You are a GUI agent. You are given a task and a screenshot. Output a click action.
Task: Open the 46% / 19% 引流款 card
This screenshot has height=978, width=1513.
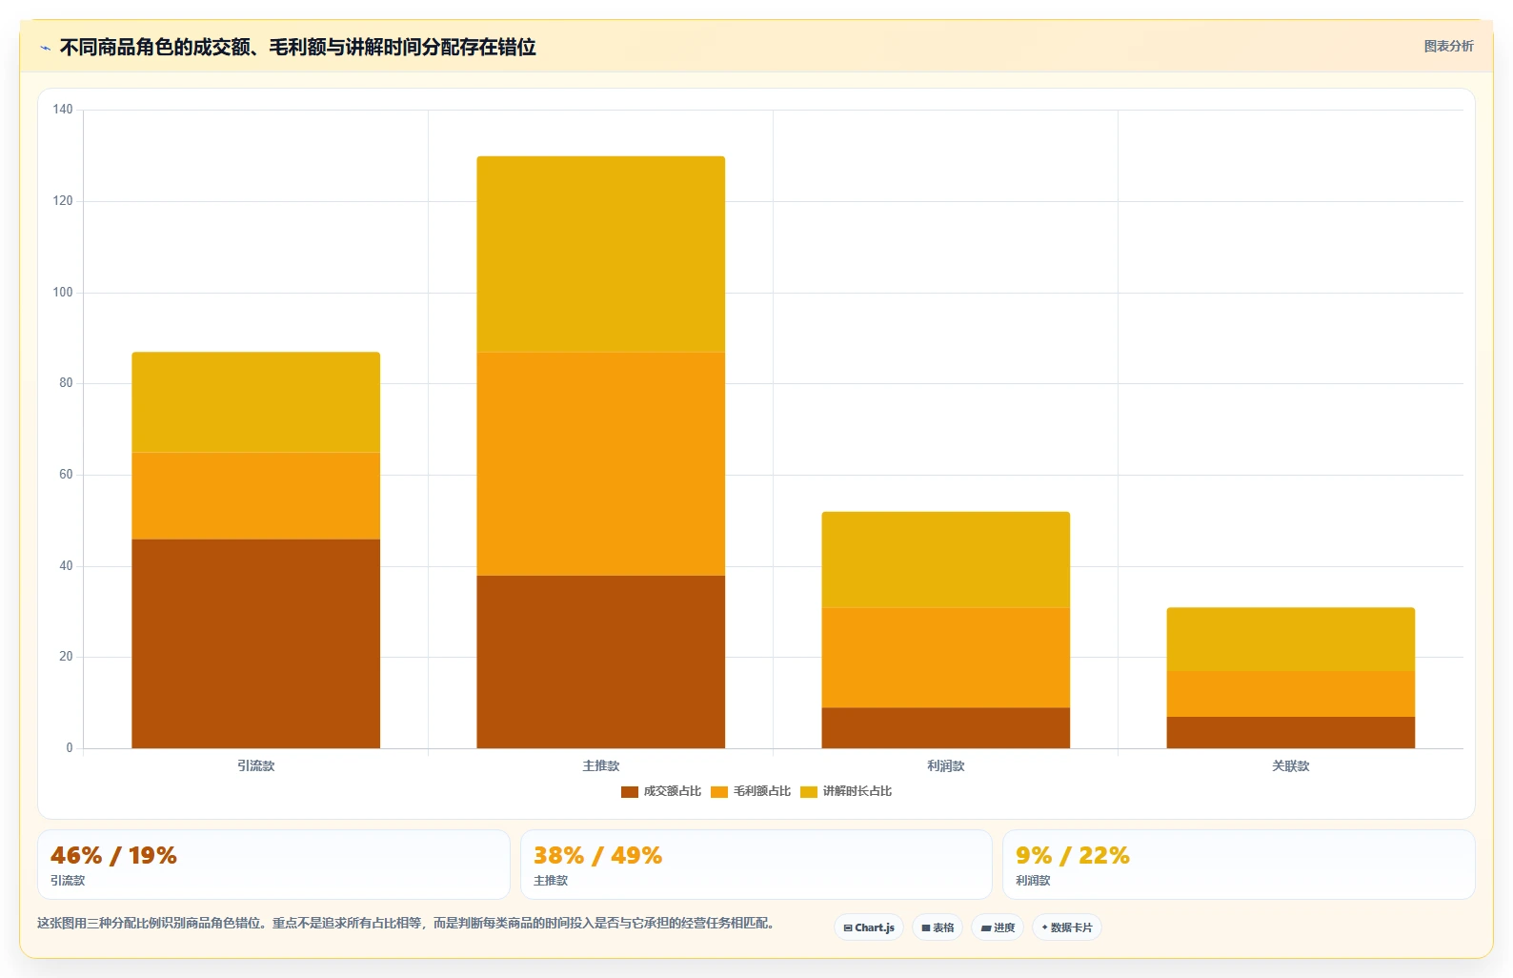273,865
